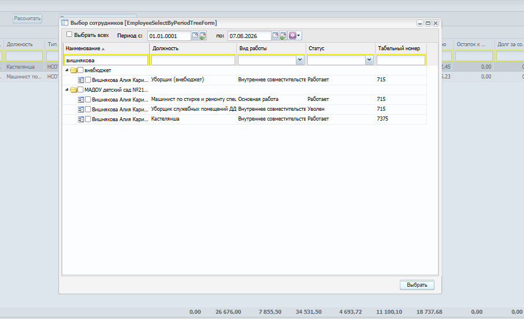Click the arrow calendar icon beside end date
Screen dimensions: 524x319
click(283, 36)
